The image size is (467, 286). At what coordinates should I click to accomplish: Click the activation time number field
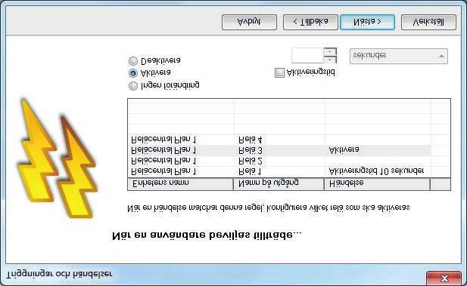point(307,56)
